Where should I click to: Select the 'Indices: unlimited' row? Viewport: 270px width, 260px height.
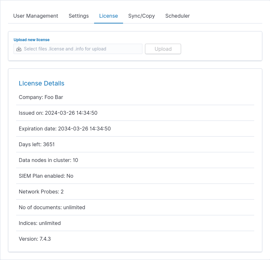point(135,223)
